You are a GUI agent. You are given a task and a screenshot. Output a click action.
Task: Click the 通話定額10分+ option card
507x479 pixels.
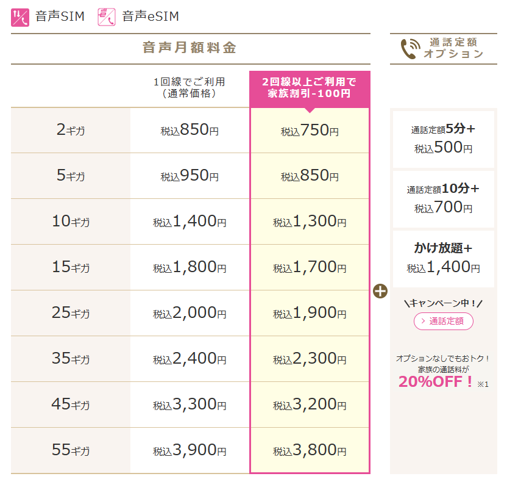coord(443,198)
